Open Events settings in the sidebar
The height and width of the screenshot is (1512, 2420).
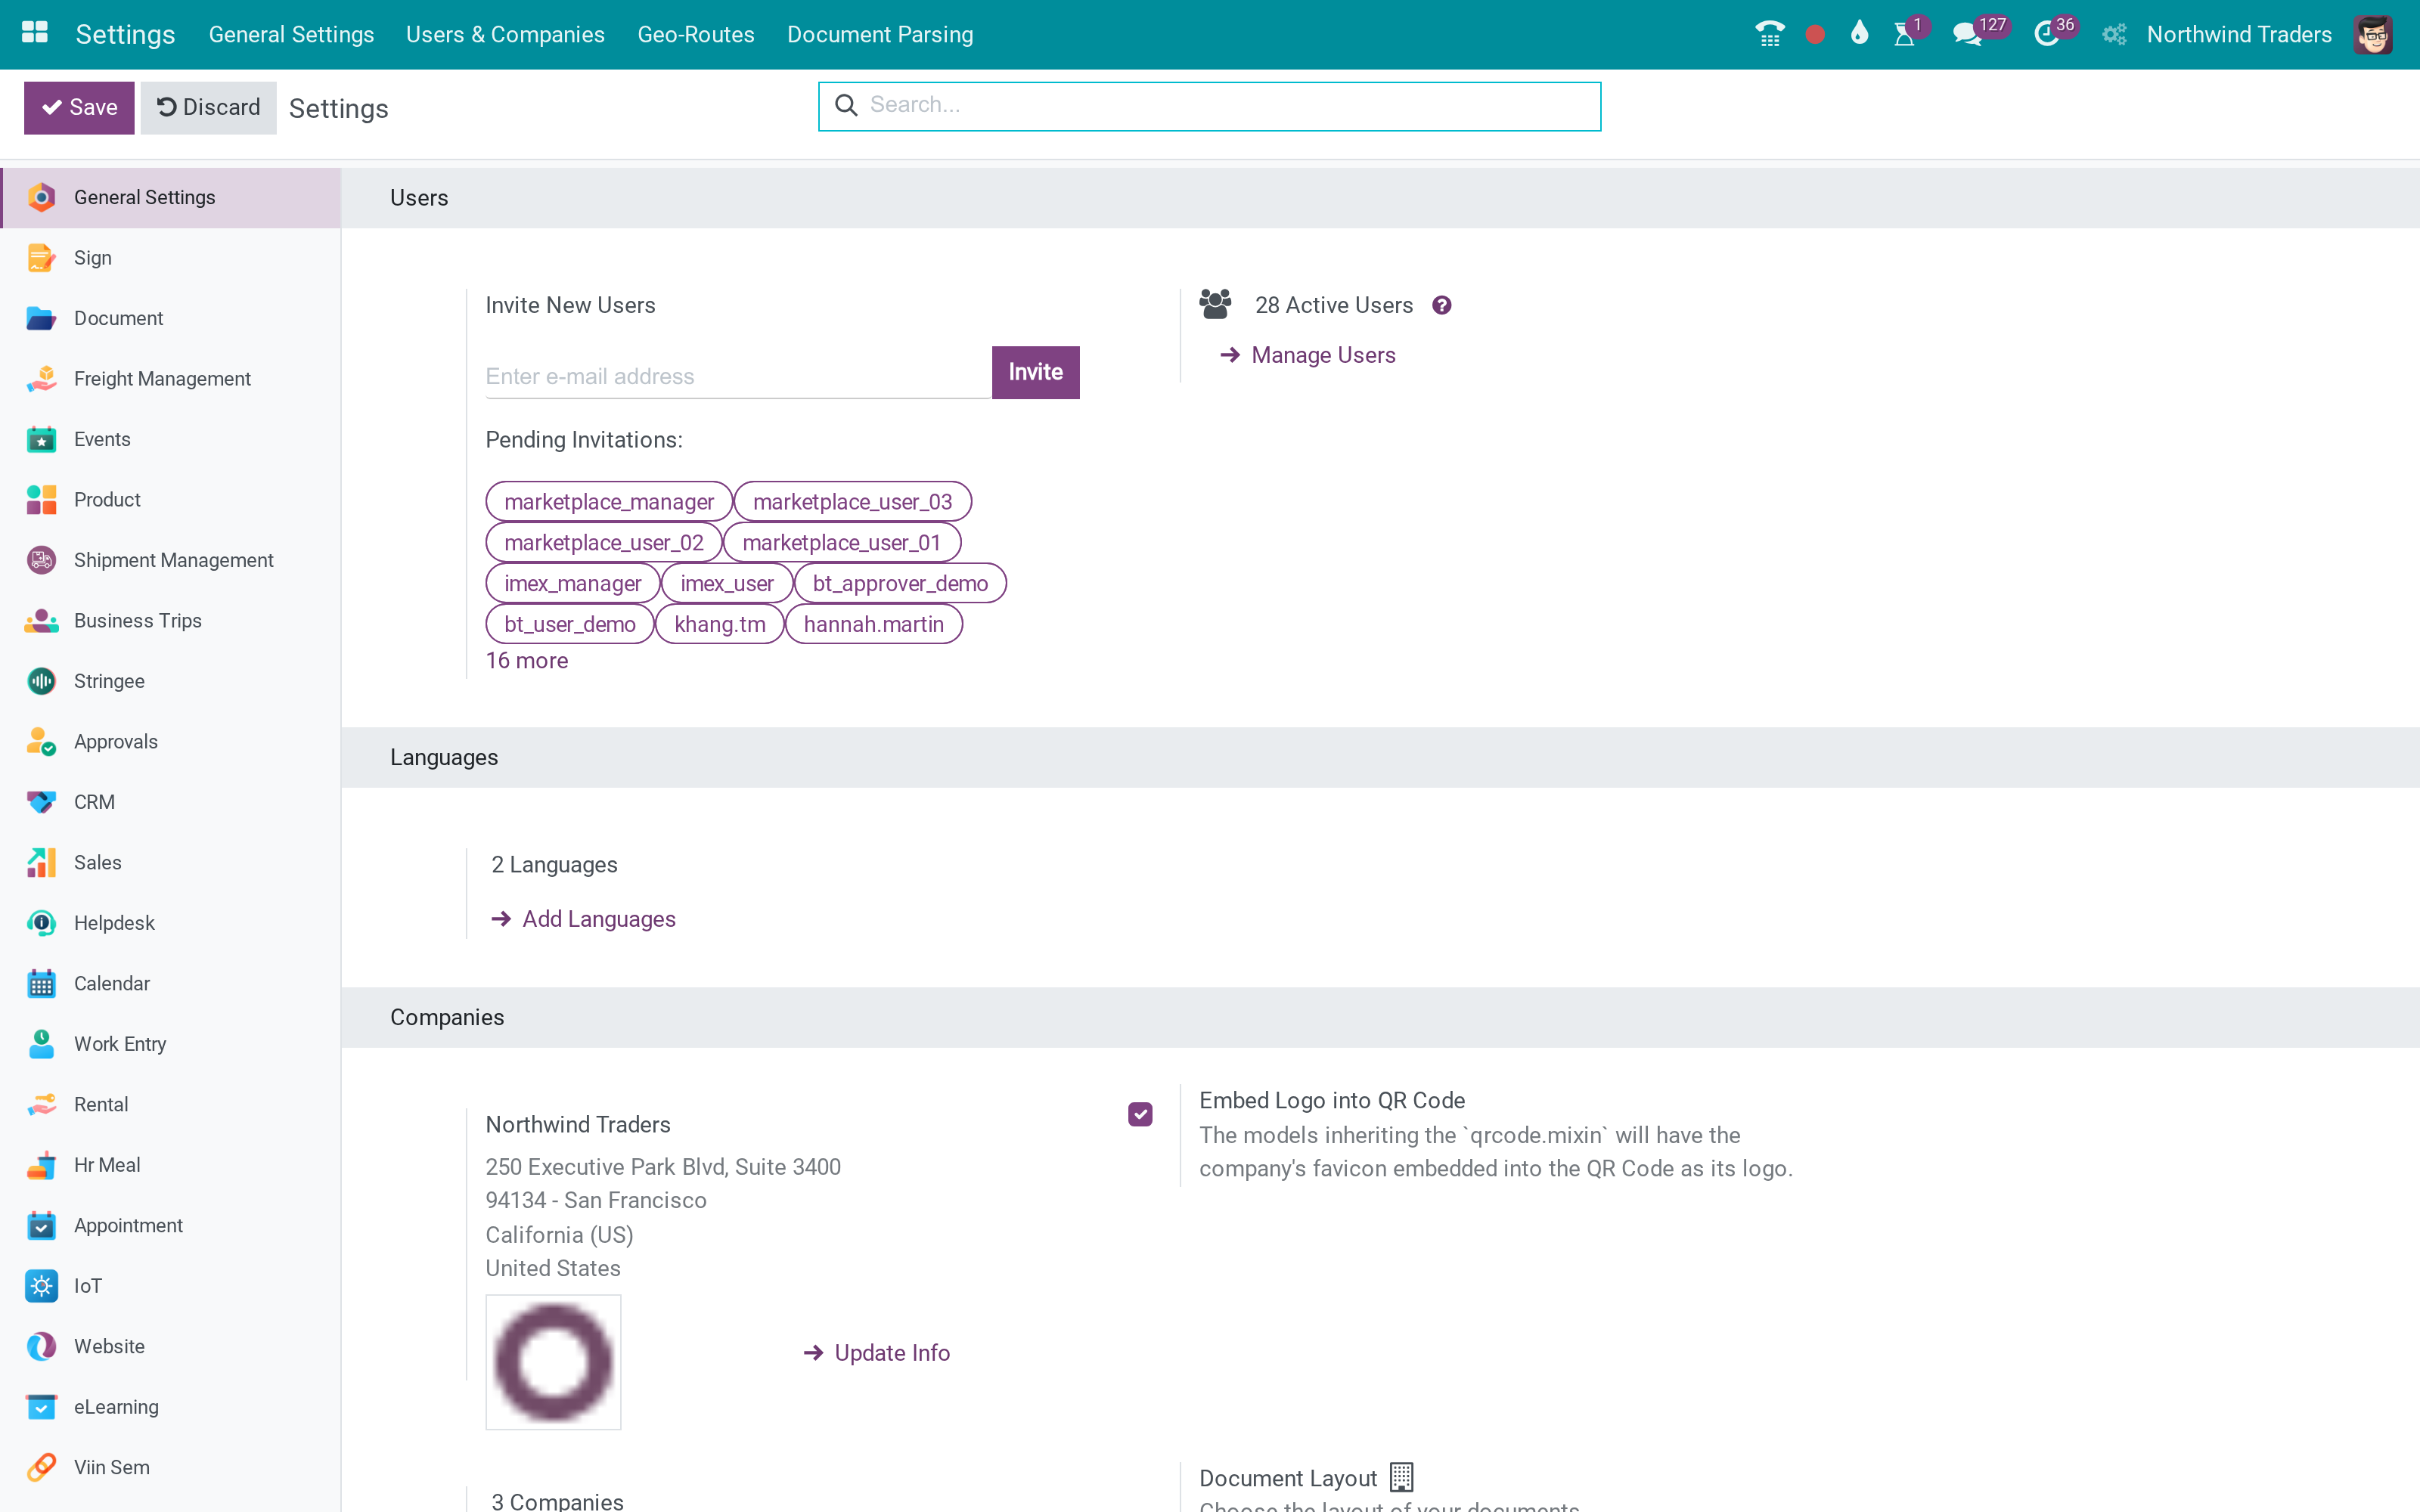pyautogui.click(x=170, y=439)
